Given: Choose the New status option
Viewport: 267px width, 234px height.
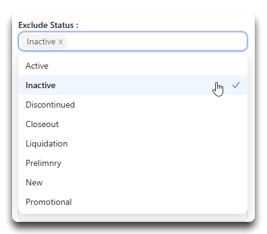Looking at the screenshot, I should click(133, 182).
